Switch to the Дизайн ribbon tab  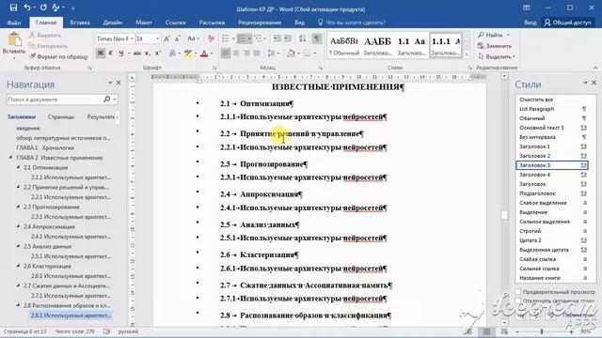(x=113, y=23)
